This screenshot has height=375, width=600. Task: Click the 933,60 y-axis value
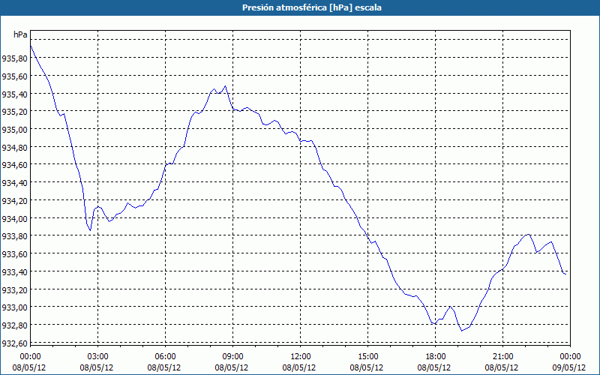[x=14, y=253]
